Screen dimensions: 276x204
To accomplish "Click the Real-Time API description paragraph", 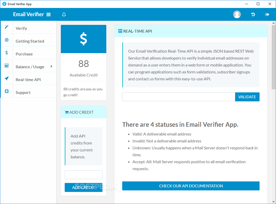I will [x=191, y=65].
